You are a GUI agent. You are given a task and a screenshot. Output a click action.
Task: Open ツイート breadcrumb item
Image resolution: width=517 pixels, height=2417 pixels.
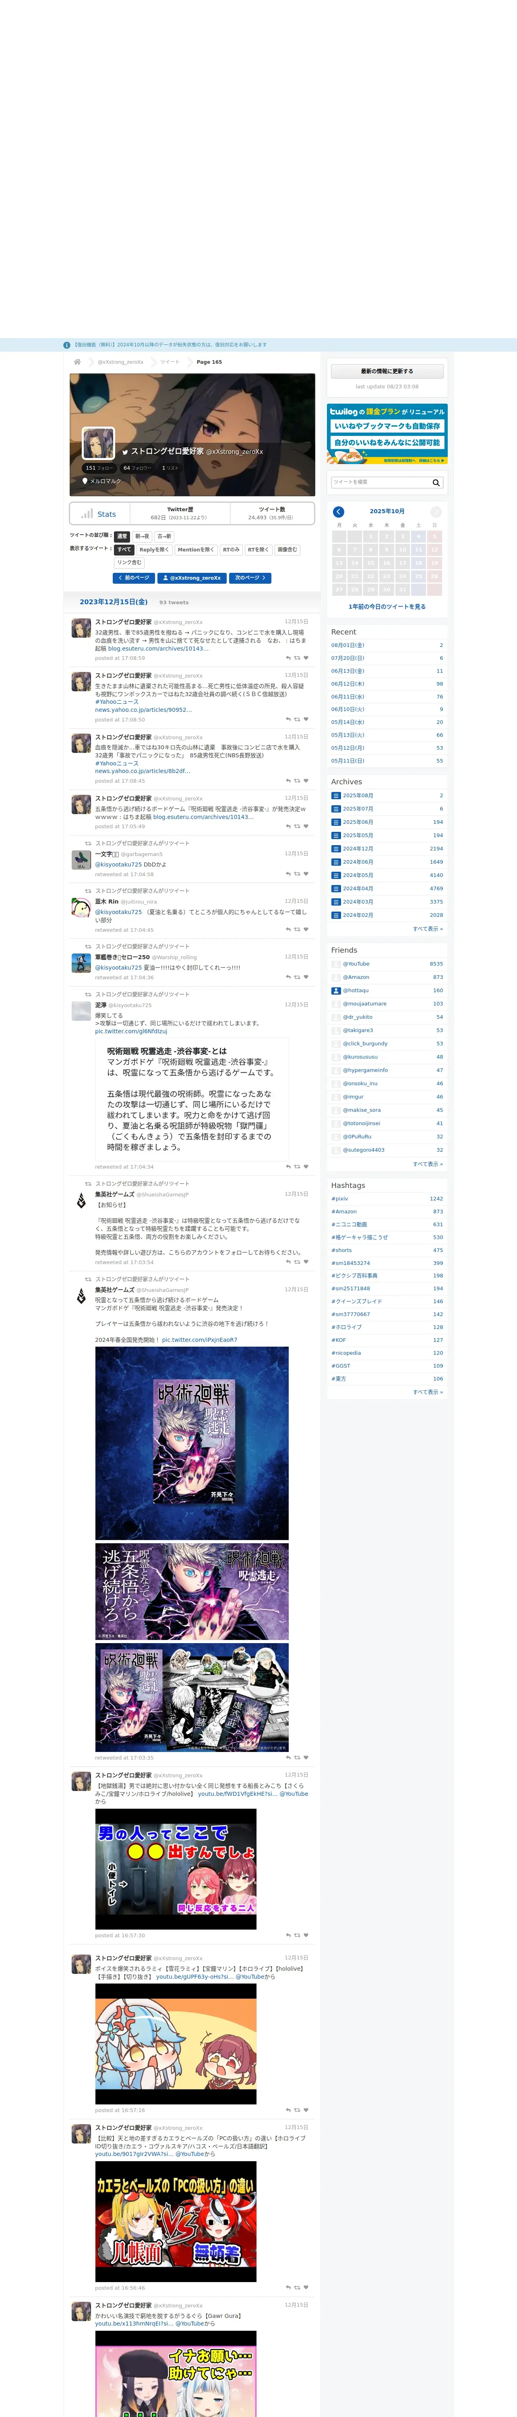170,362
